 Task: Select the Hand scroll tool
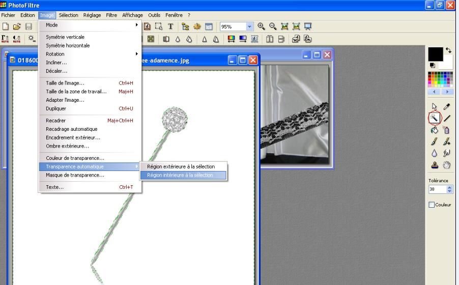(x=446, y=165)
